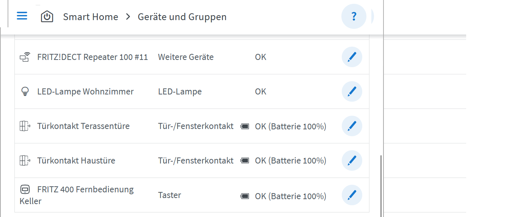This screenshot has height=217, width=528.
Task: Edit FRITZ 400 Fernbedienung Keller pencil
Action: coord(352,195)
